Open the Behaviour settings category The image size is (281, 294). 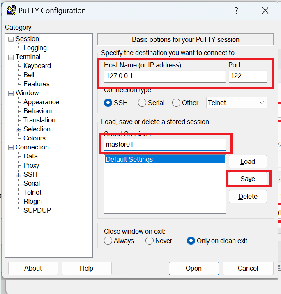[x=38, y=111]
